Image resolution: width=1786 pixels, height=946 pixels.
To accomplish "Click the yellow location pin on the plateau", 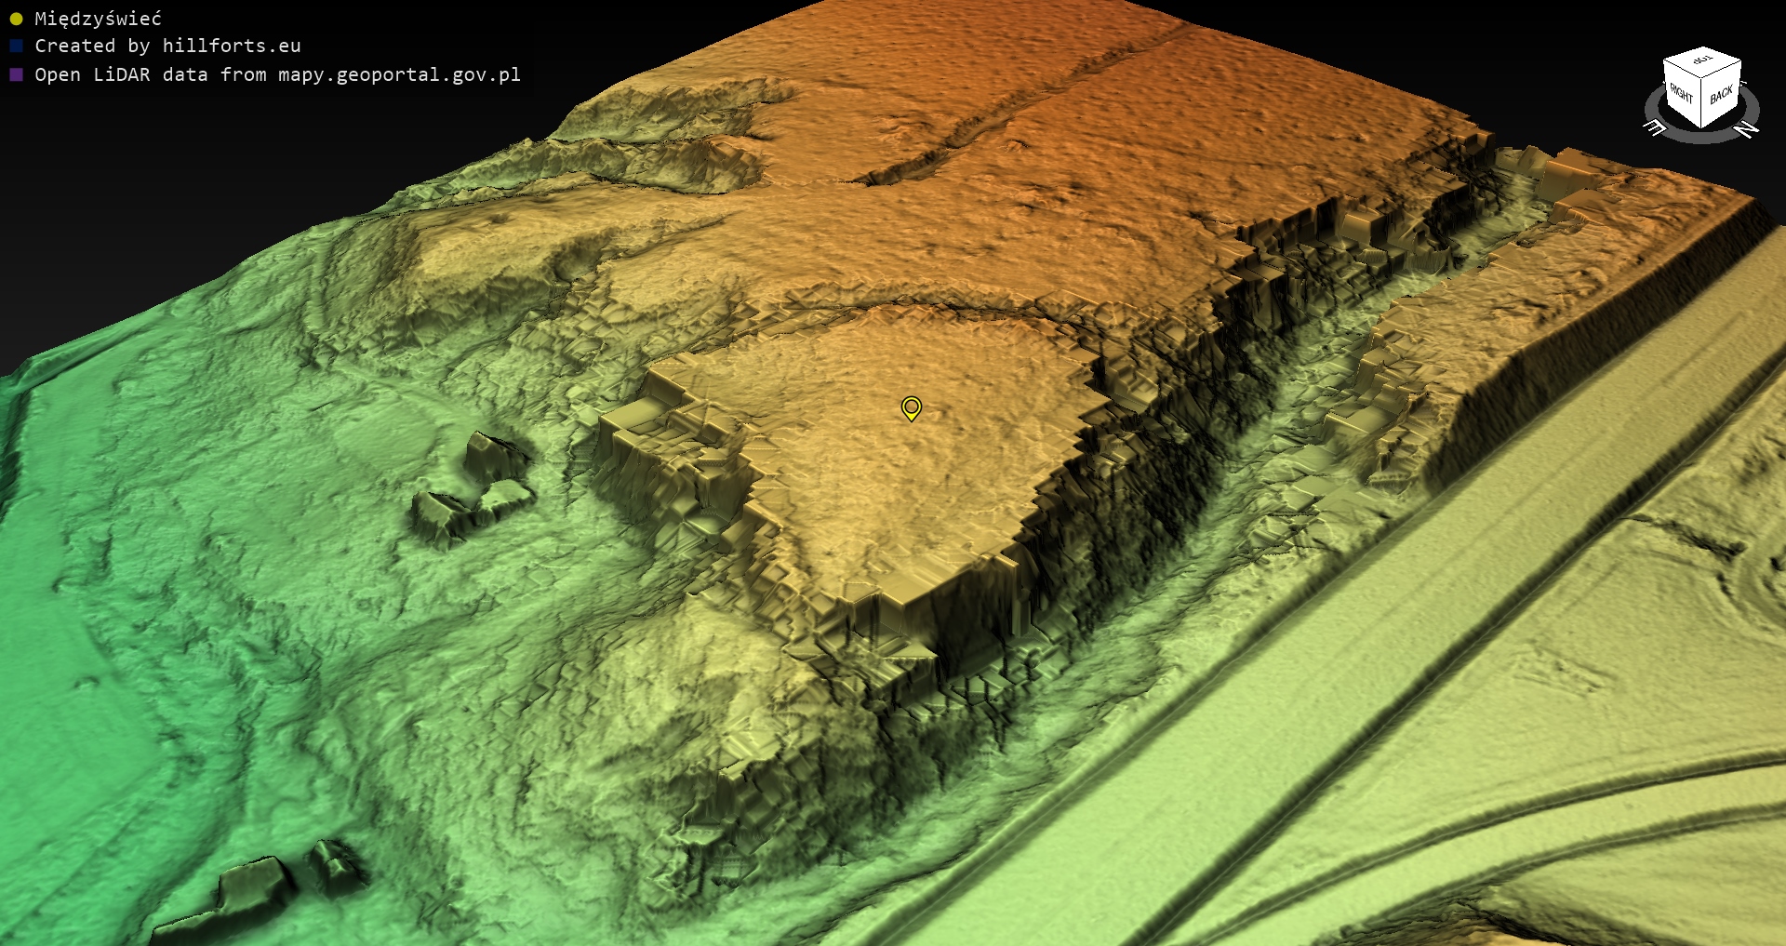I will 911,407.
